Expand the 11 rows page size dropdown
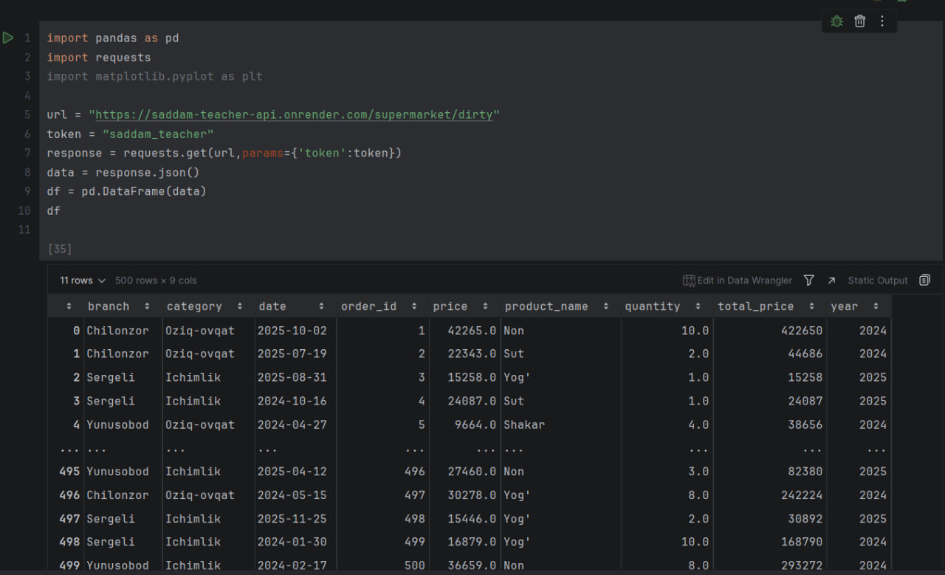The width and height of the screenshot is (945, 575). click(x=83, y=280)
